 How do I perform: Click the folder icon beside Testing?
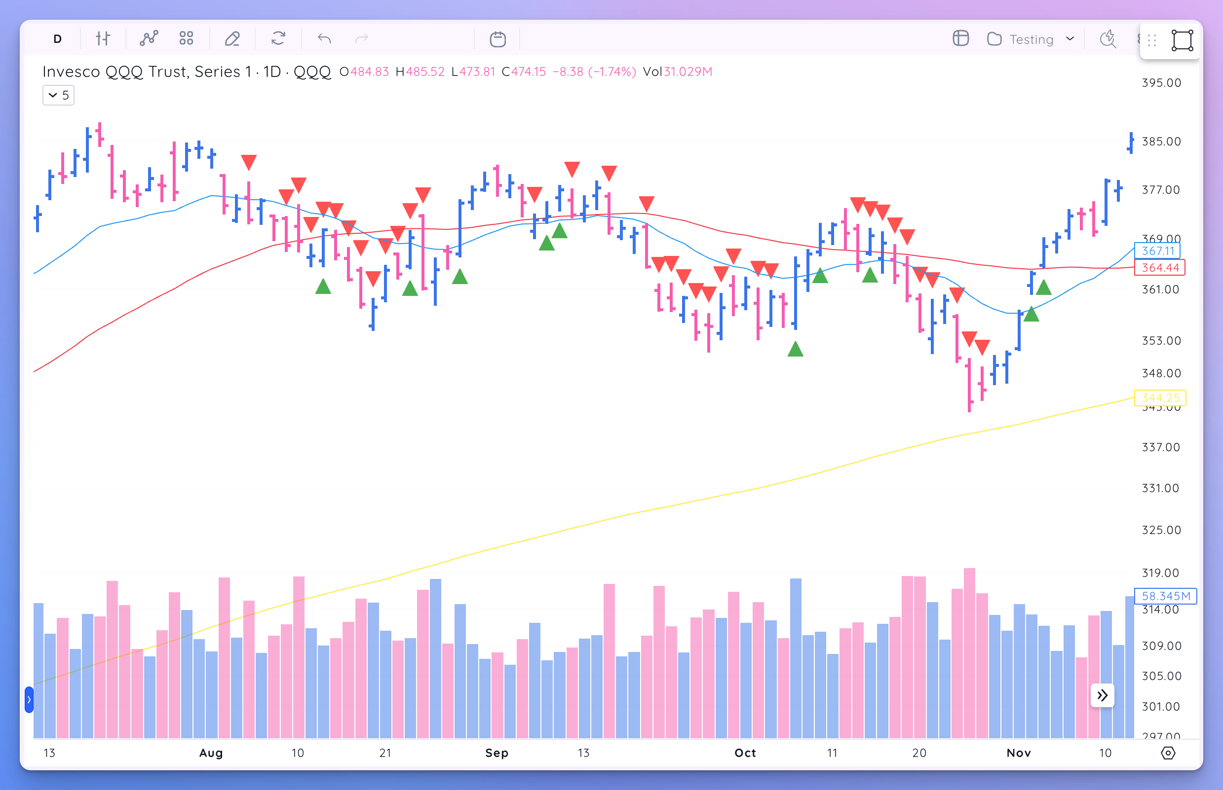(994, 39)
